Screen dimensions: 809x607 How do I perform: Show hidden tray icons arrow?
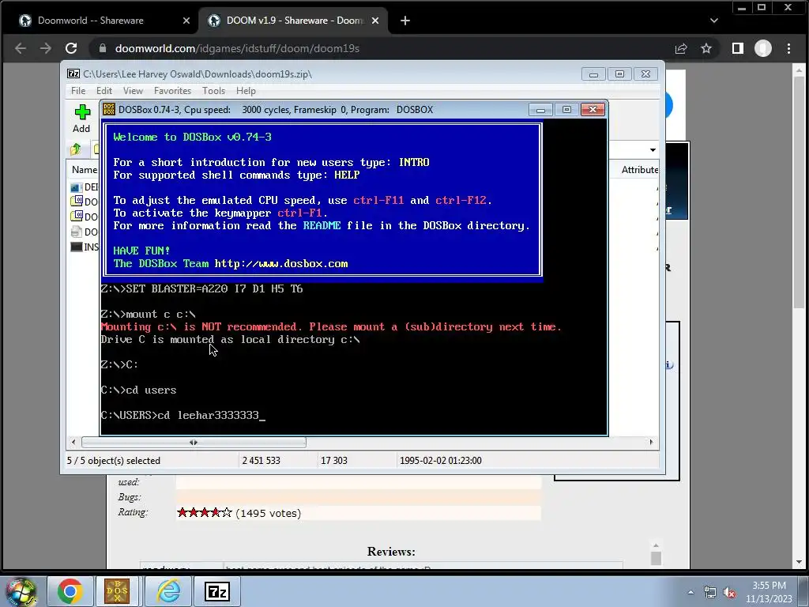pos(690,593)
